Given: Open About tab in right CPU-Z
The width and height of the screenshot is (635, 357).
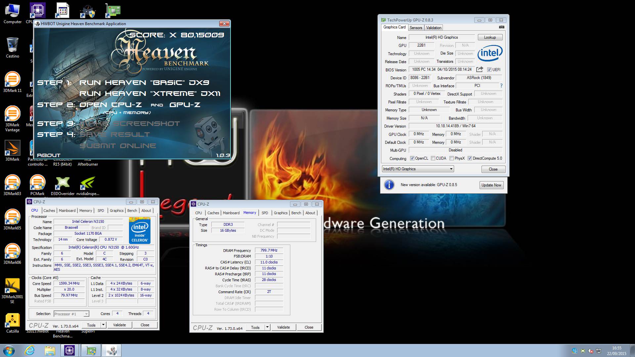Looking at the screenshot, I should (x=310, y=213).
